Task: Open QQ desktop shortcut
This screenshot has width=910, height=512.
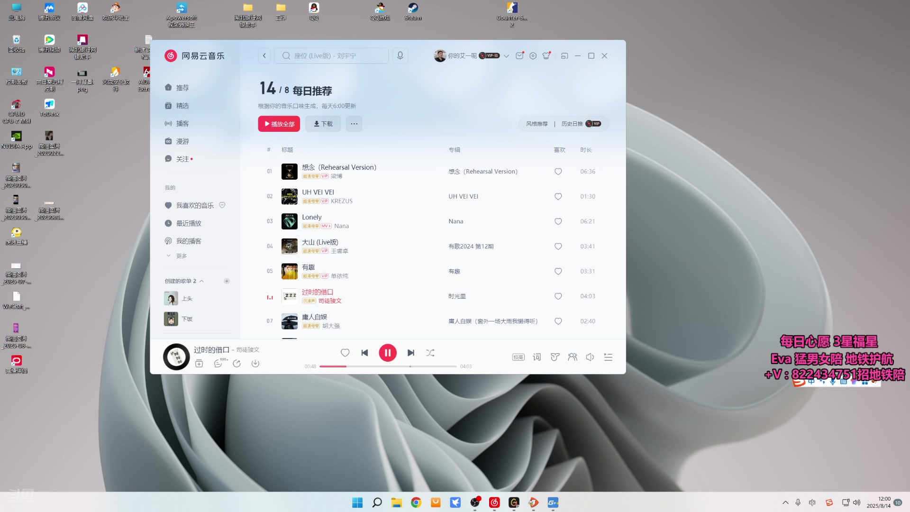Action: [314, 12]
